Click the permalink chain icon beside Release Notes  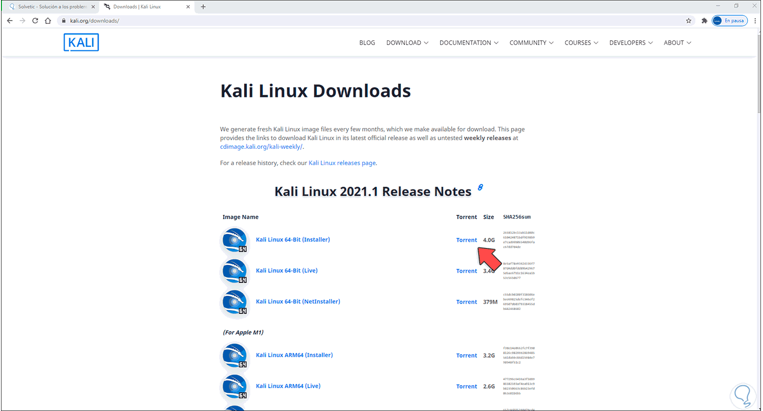click(x=480, y=188)
